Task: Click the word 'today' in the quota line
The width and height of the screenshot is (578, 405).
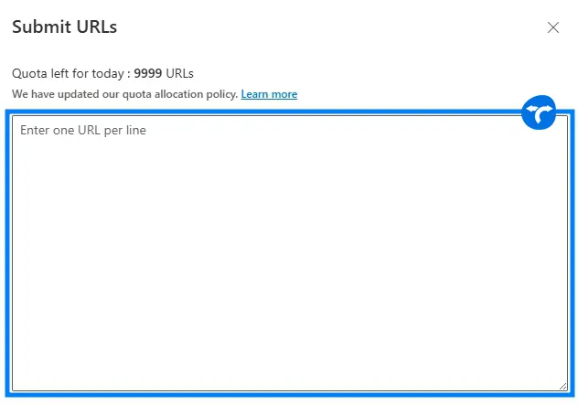Action: click(110, 73)
